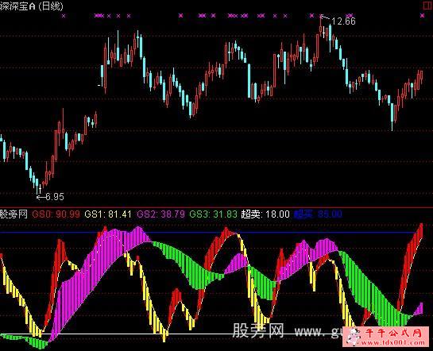Click the 12.66 high price label

[x=343, y=21]
